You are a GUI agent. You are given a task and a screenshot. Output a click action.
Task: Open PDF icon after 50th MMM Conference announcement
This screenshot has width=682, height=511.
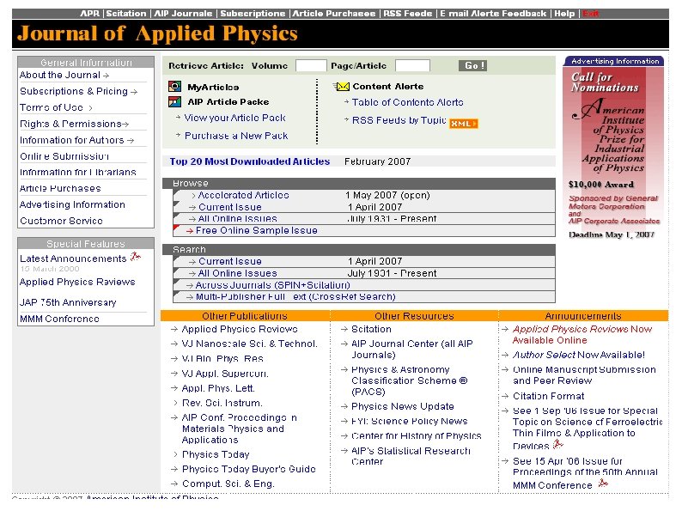(603, 484)
